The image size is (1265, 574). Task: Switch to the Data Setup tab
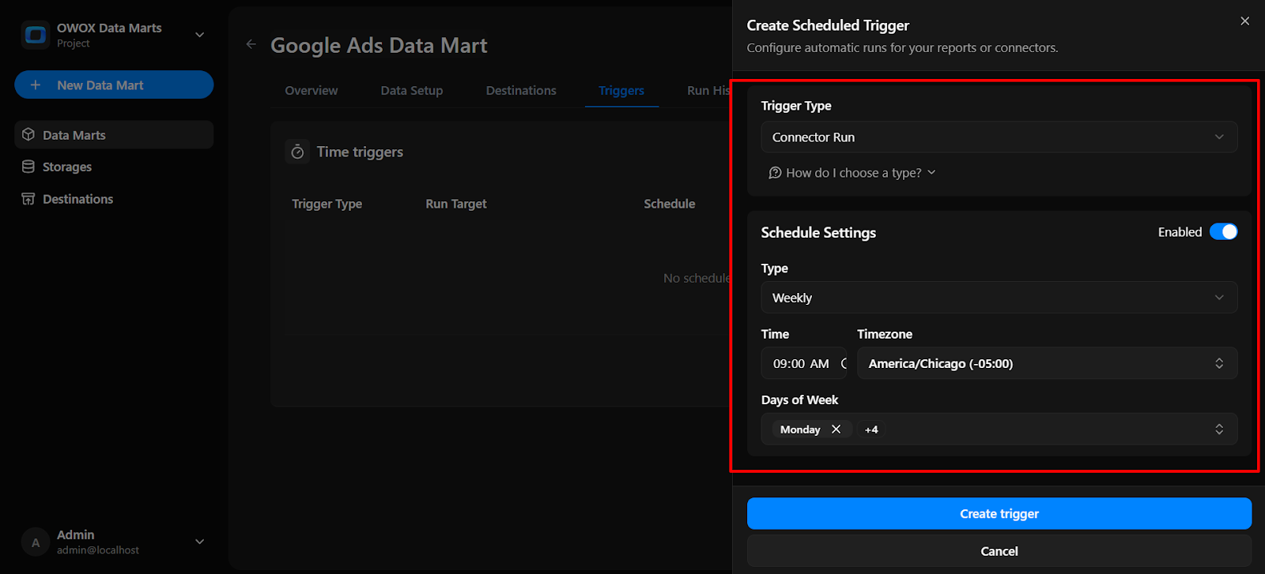(412, 91)
